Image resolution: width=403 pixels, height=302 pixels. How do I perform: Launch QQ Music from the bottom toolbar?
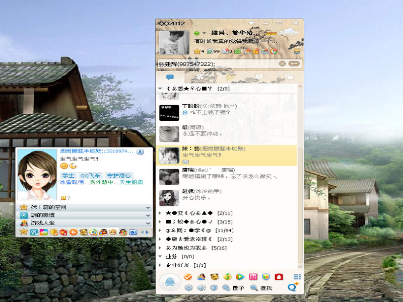click(227, 276)
